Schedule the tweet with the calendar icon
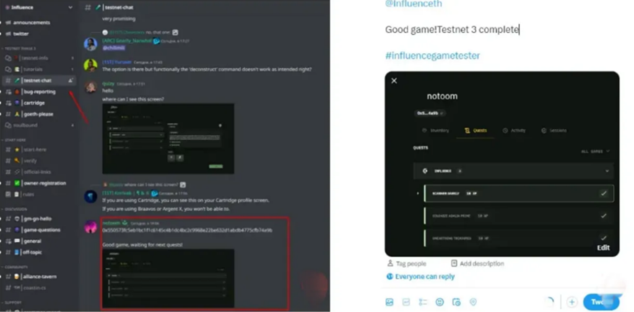Screen dimensions: 634x312 pyautogui.click(x=456, y=302)
